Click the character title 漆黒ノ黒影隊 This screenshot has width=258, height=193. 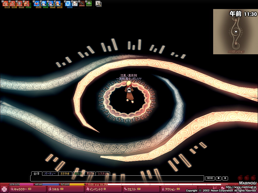tap(128, 76)
